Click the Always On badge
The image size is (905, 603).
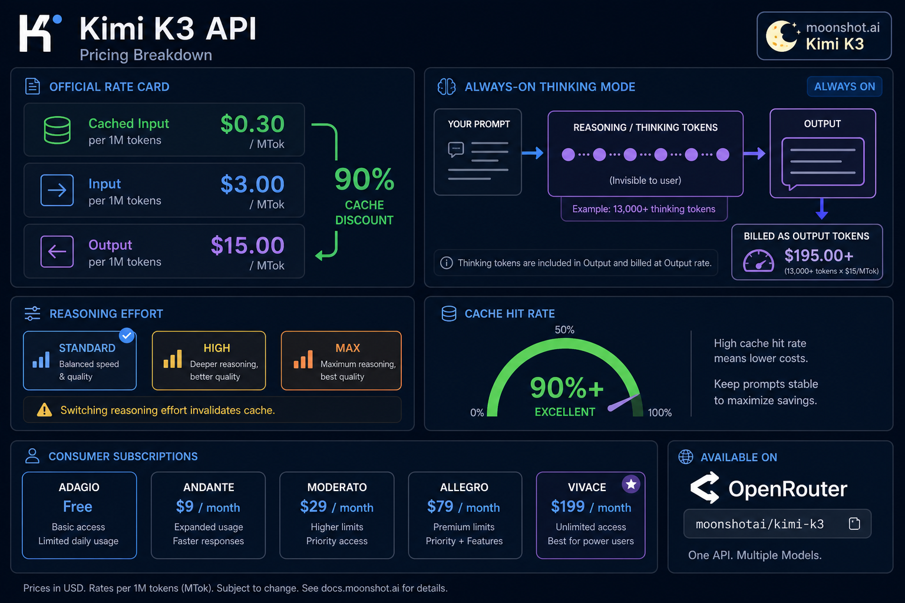point(844,87)
